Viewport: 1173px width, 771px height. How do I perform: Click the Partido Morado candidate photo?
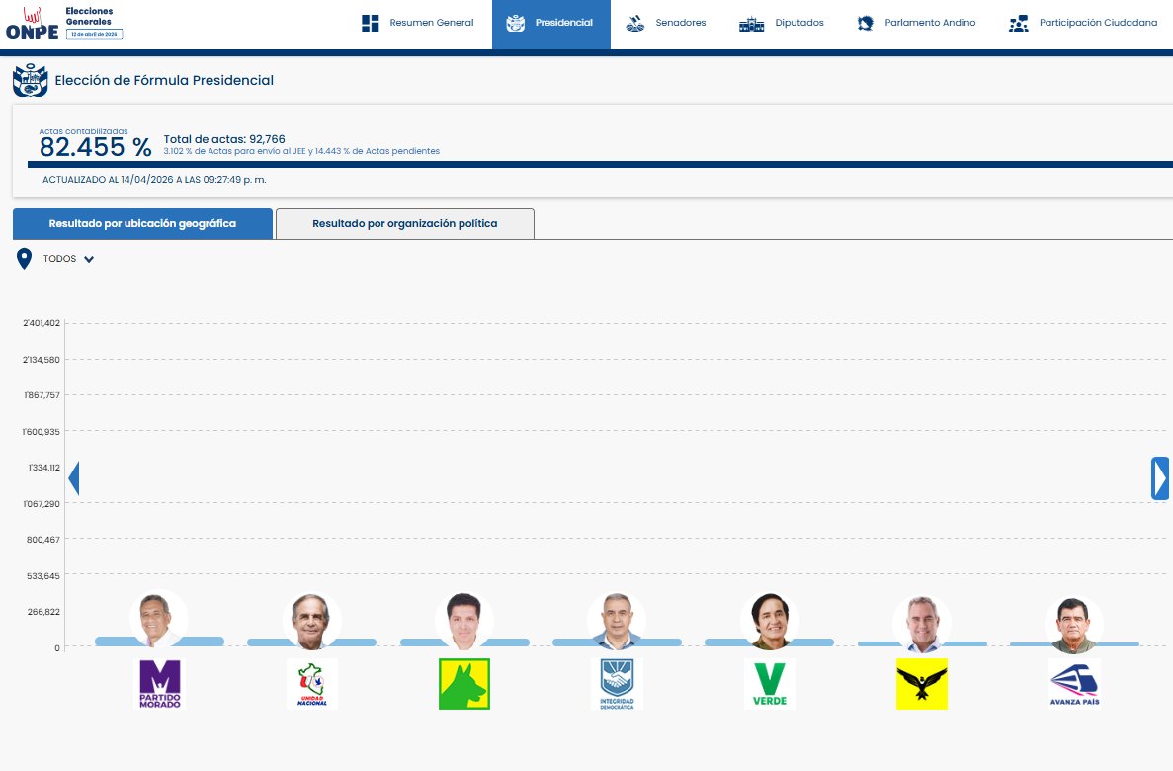tap(158, 619)
